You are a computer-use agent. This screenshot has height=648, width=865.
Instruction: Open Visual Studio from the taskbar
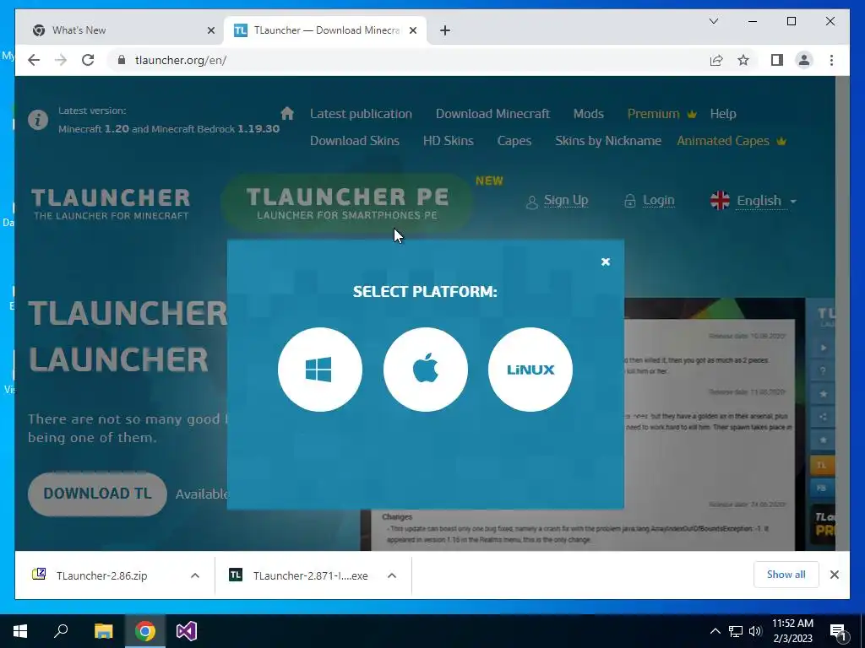pos(187,631)
